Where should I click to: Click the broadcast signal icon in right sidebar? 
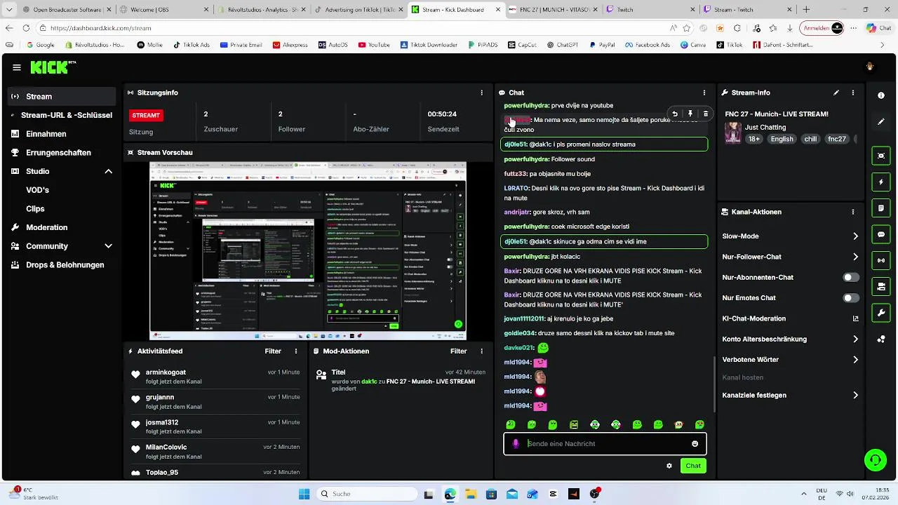tap(881, 260)
